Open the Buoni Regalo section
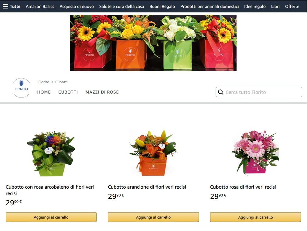Image resolution: width=307 pixels, height=231 pixels. tap(162, 6)
